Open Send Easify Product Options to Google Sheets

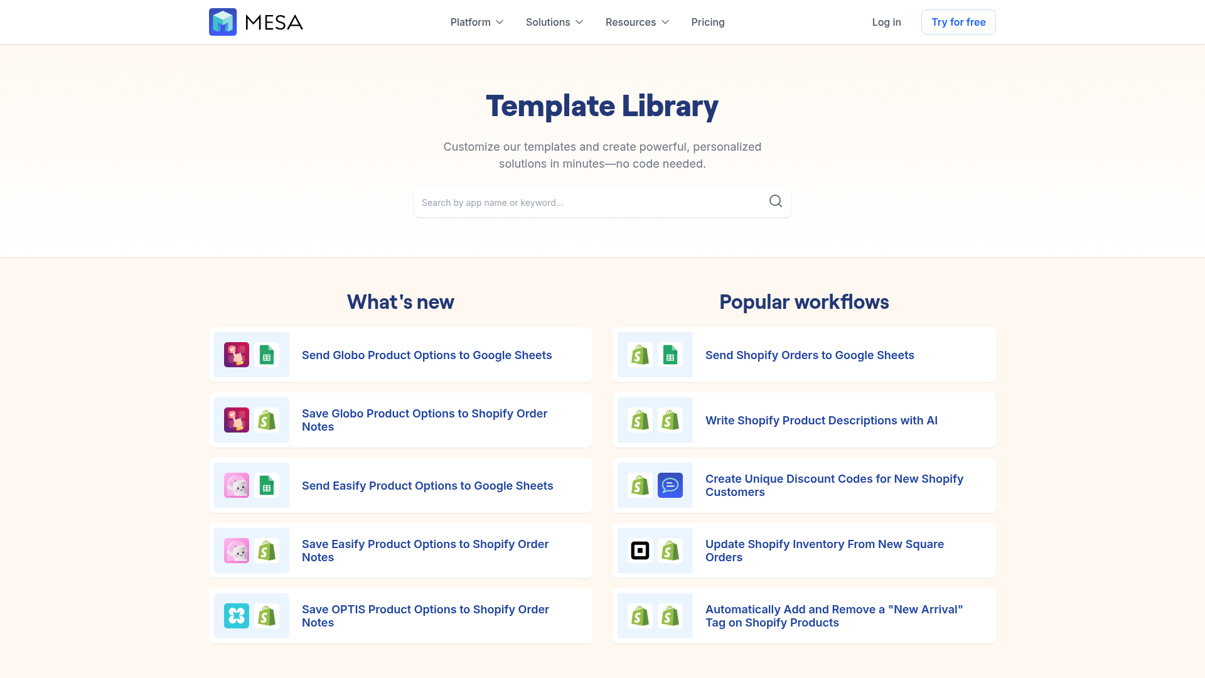400,485
